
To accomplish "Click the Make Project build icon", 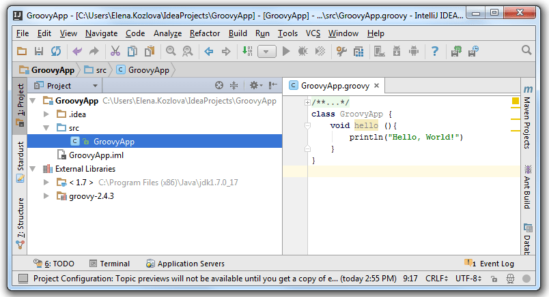I will [x=247, y=51].
